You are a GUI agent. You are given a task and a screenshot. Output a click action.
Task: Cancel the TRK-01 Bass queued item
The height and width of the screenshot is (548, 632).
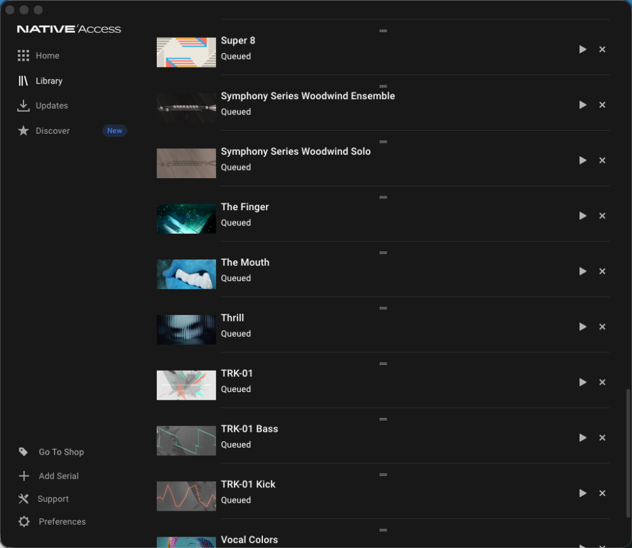[602, 438]
